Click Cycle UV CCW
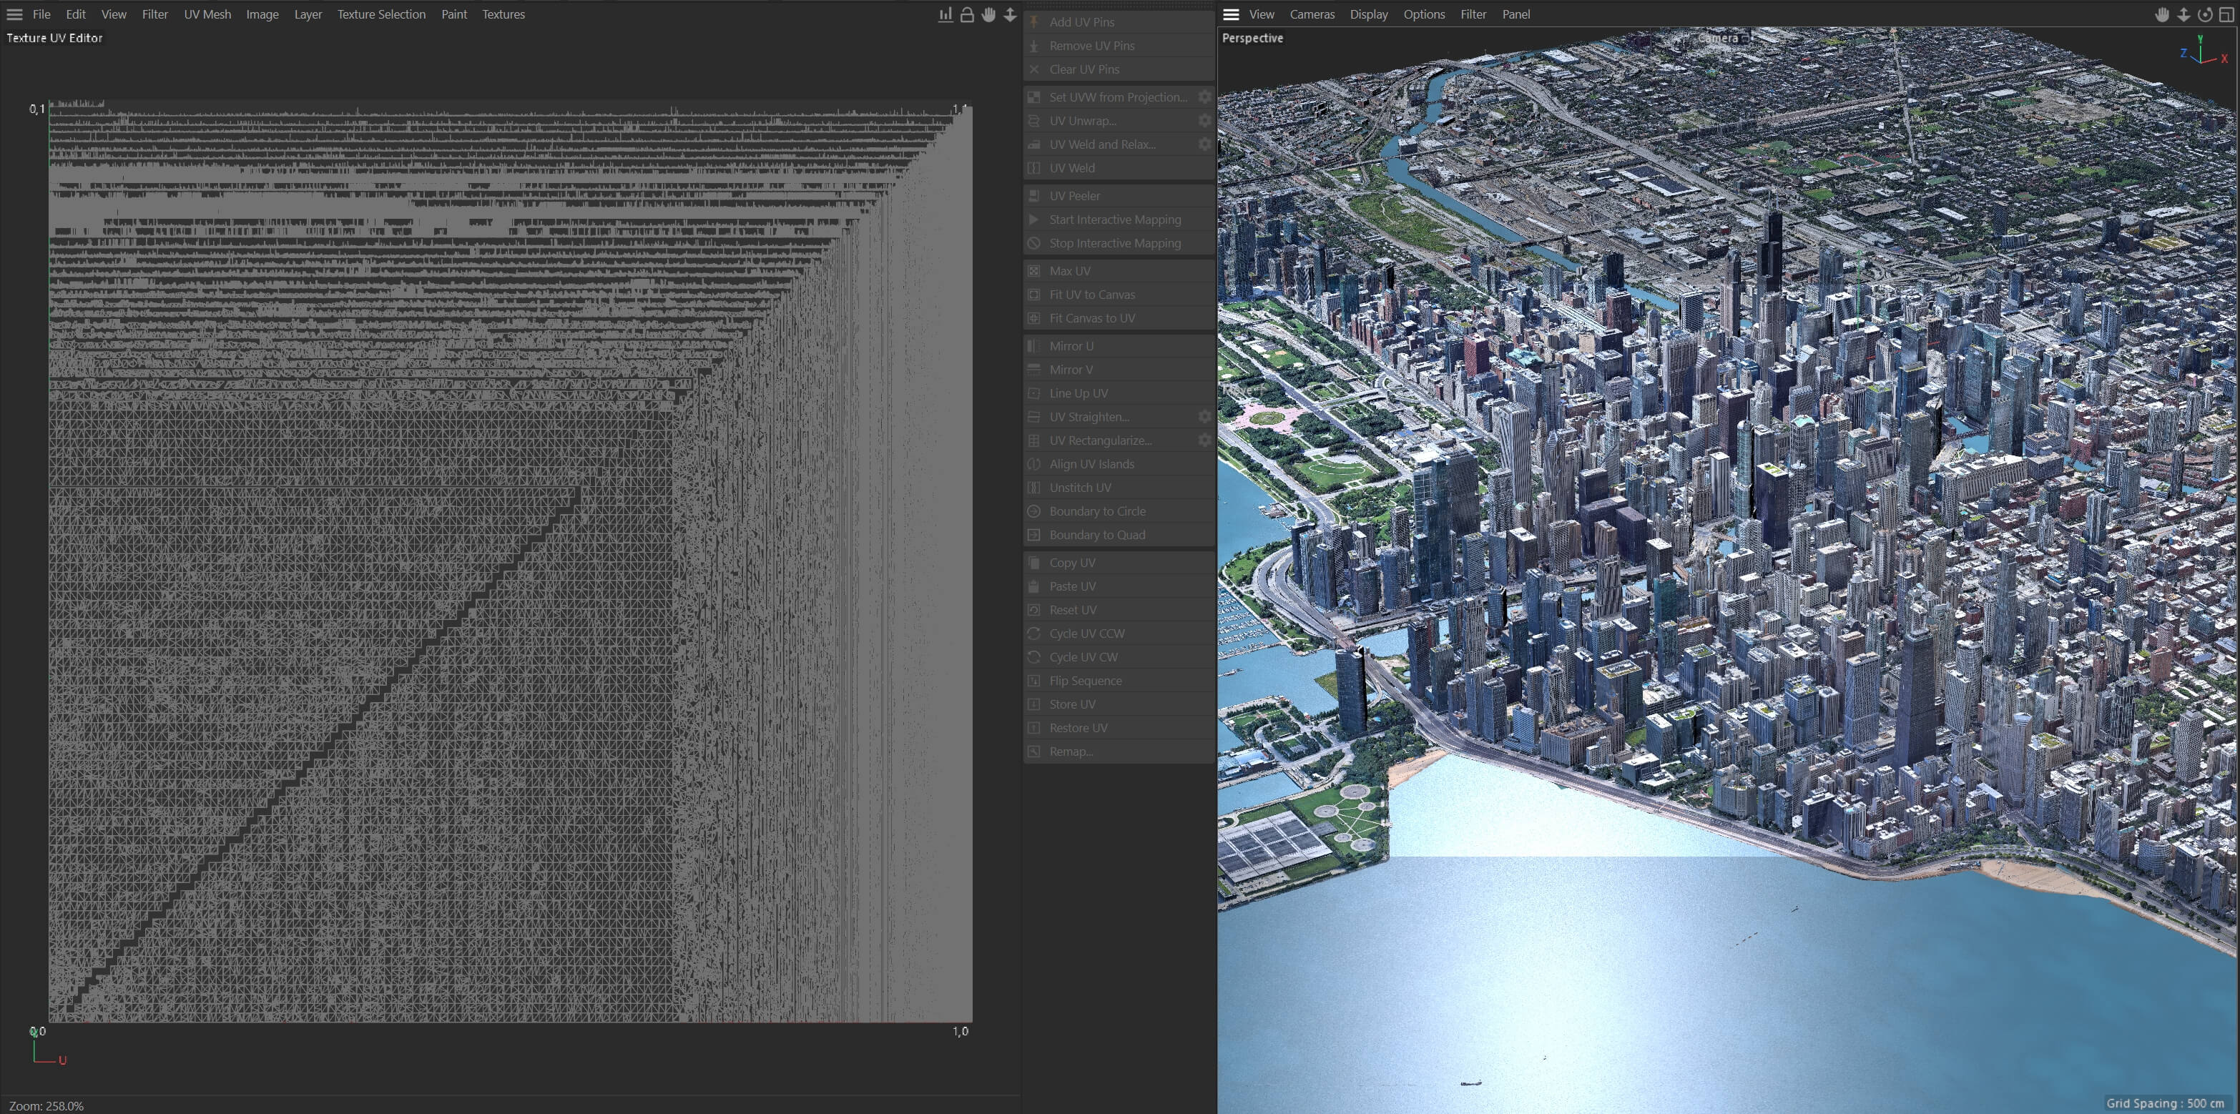This screenshot has height=1114, width=2240. coord(1119,633)
